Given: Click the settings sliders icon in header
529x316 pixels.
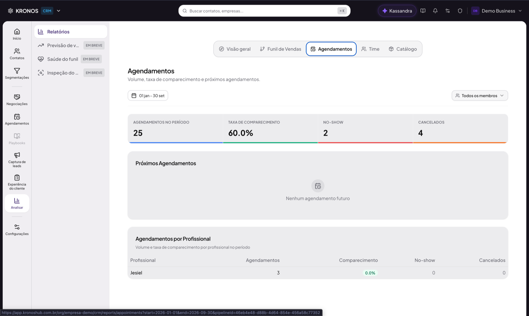Looking at the screenshot, I should click(448, 11).
